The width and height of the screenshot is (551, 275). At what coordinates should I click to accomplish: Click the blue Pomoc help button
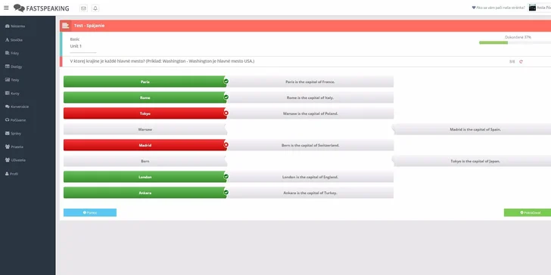pos(90,212)
